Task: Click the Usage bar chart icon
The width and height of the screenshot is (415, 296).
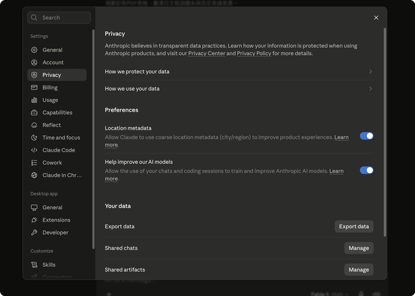Action: click(34, 100)
